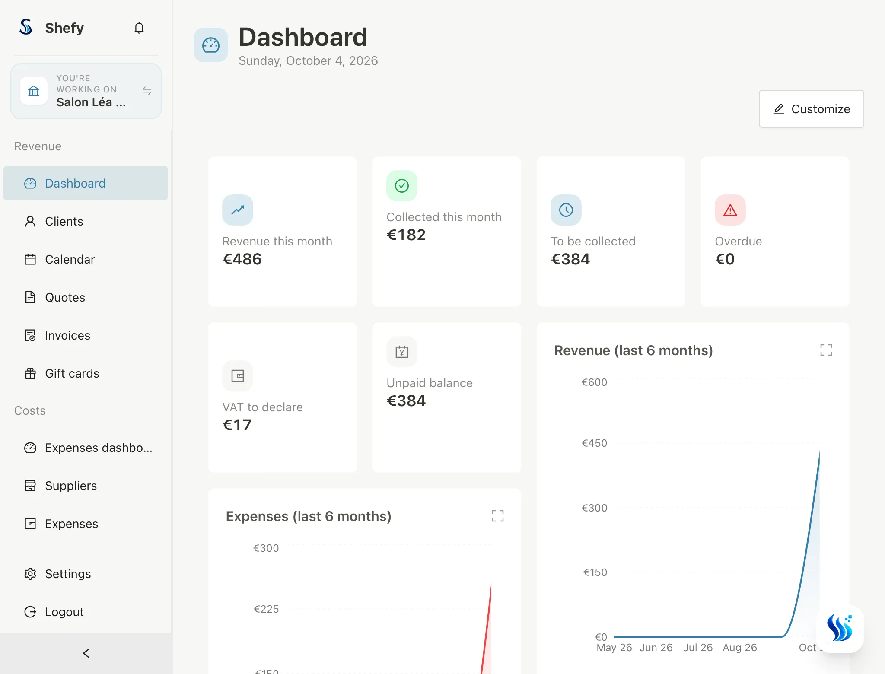
Task: Click the Shefy logo icon
Action: (26, 27)
